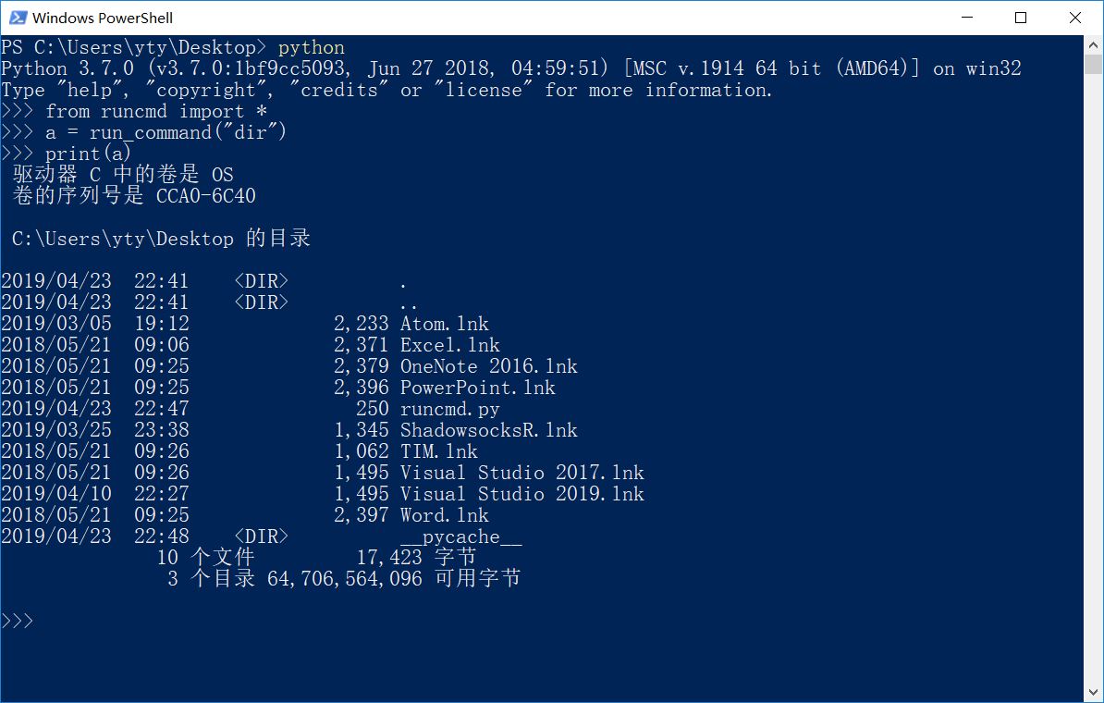Minimize the PowerShell window
This screenshot has width=1104, height=703.
pos(967,18)
